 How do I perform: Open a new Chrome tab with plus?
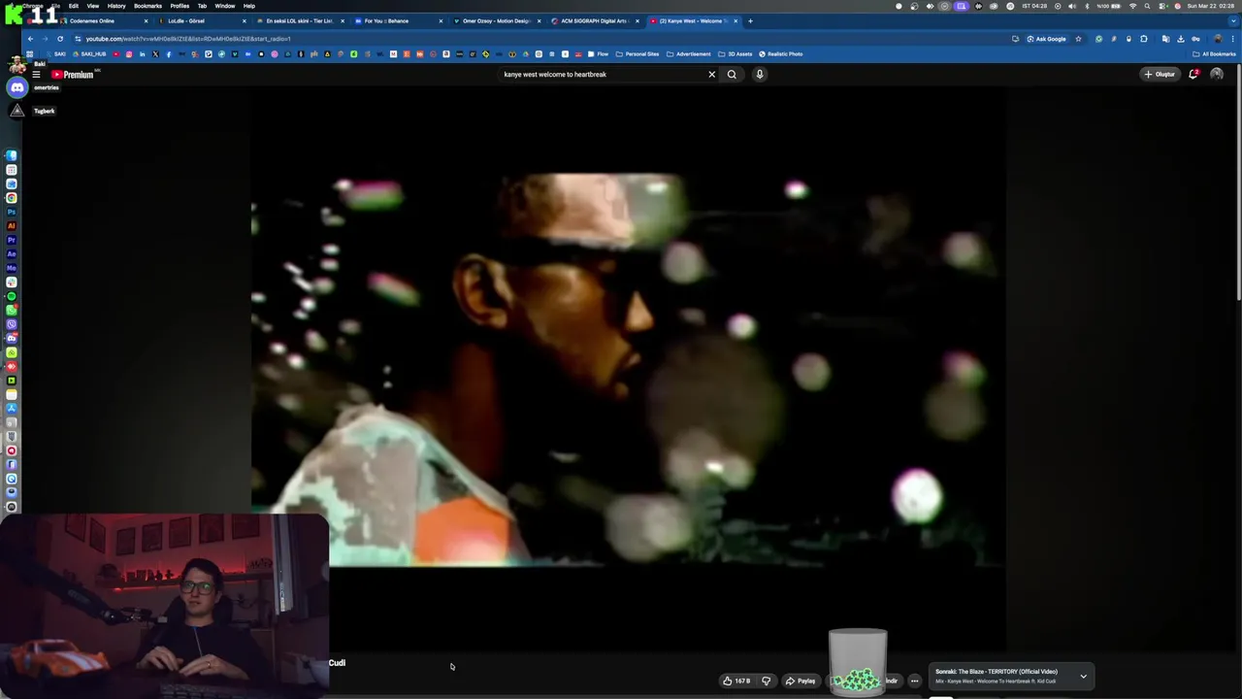pyautogui.click(x=750, y=20)
